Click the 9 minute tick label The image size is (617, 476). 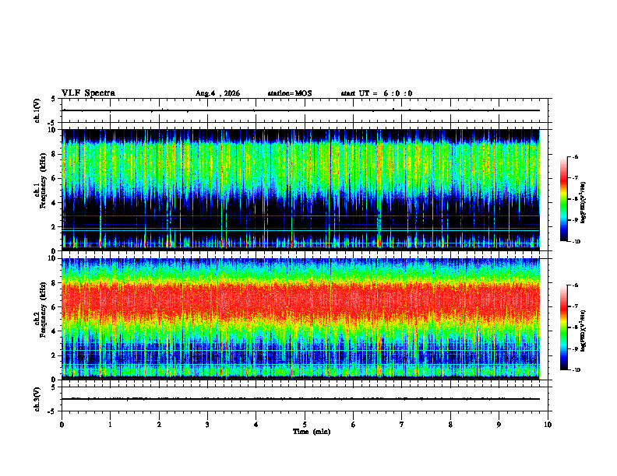pyautogui.click(x=499, y=425)
